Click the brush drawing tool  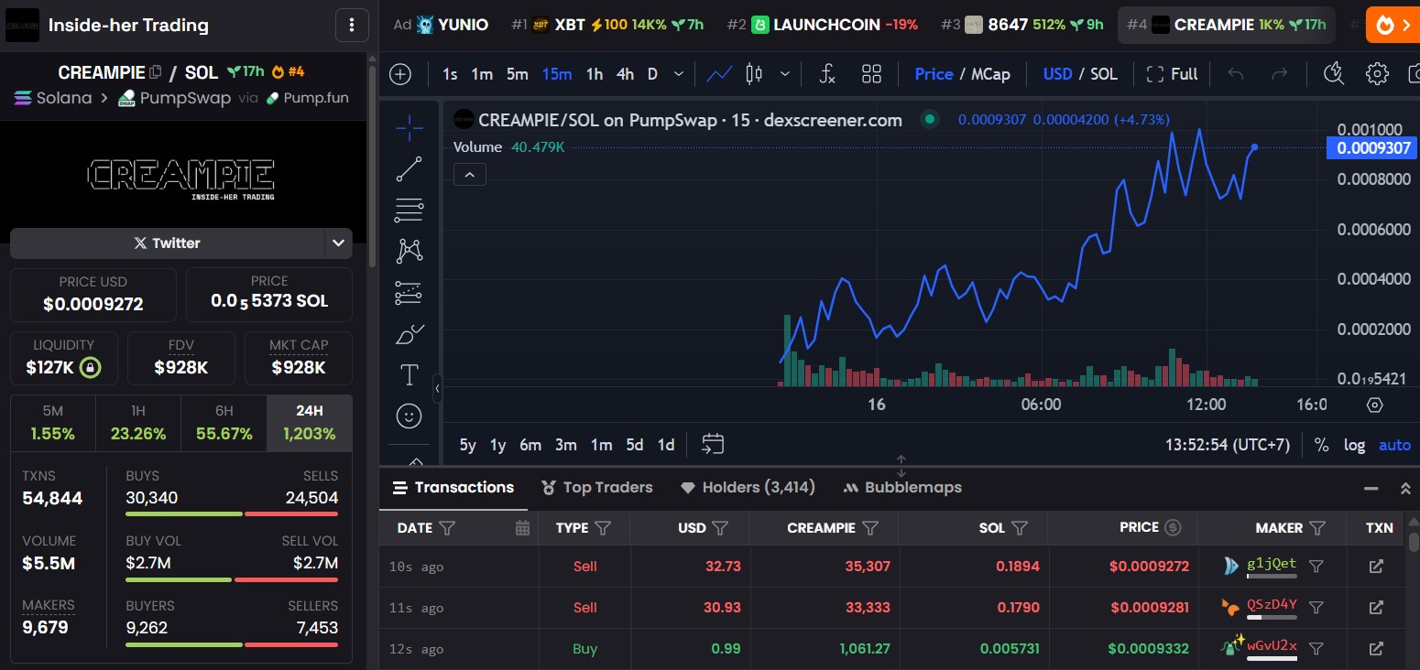pyautogui.click(x=409, y=335)
